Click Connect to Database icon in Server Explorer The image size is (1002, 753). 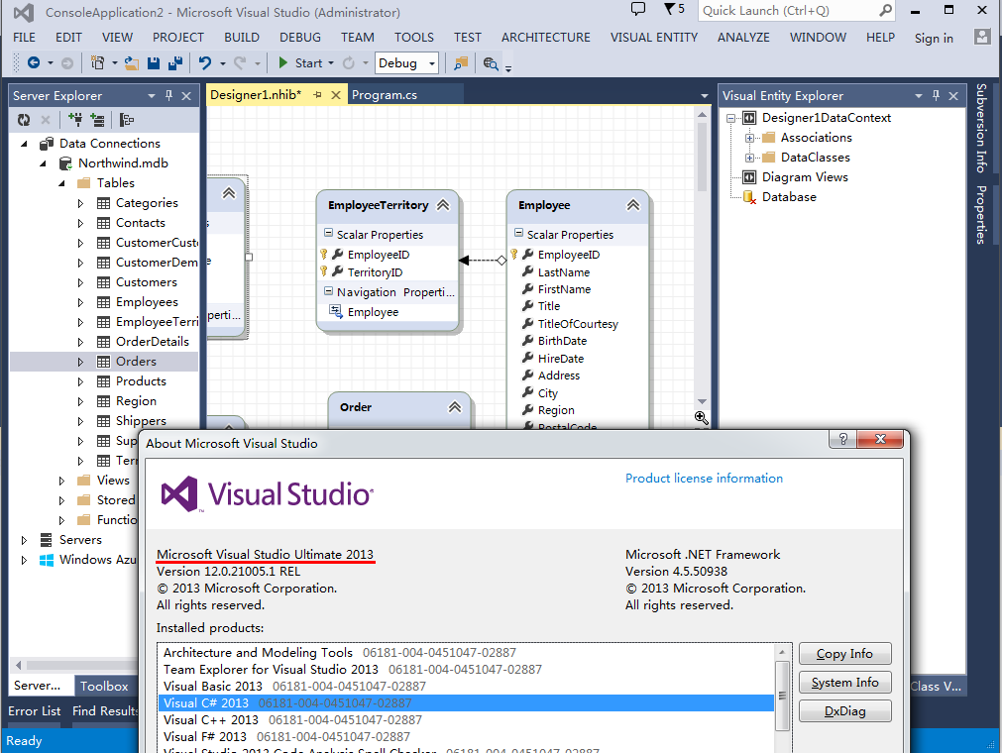pos(75,120)
